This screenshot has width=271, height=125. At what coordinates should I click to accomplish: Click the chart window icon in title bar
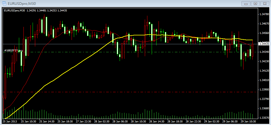pyautogui.click(x=4, y=3)
